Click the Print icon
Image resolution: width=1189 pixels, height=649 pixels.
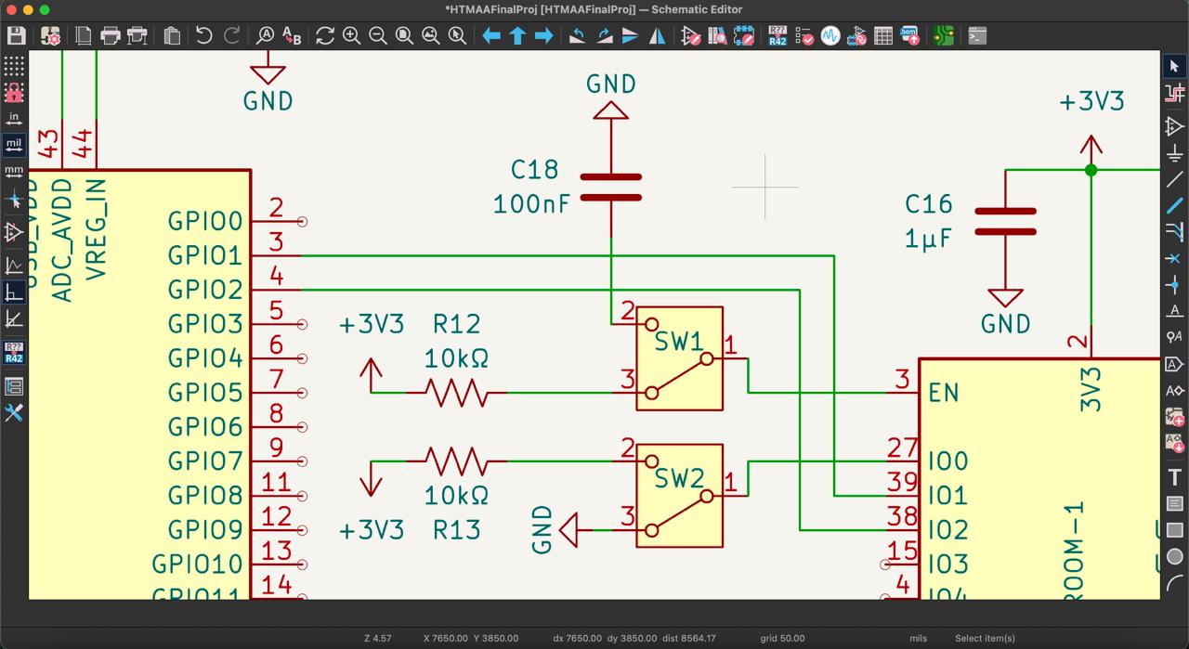[x=111, y=36]
